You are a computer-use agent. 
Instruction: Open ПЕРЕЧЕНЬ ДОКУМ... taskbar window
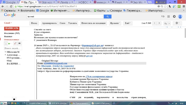(58, 103)
